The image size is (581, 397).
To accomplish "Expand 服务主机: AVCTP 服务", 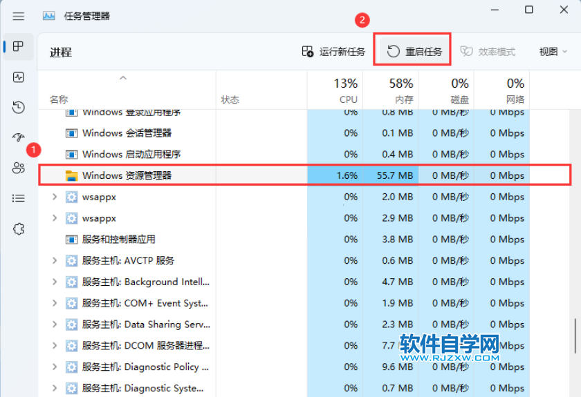I will [55, 261].
